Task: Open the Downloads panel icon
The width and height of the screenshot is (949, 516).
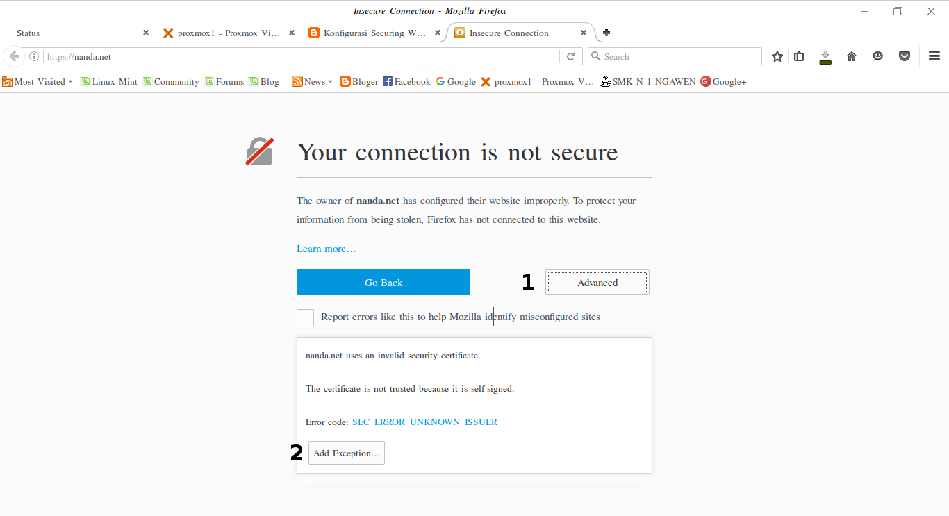Action: 825,56
